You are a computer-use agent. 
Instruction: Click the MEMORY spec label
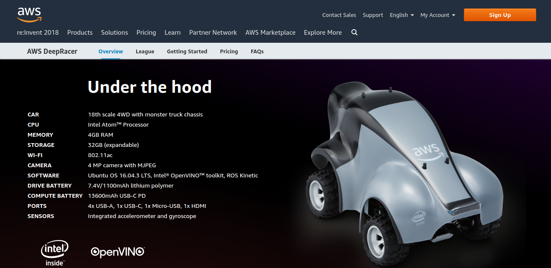41,135
